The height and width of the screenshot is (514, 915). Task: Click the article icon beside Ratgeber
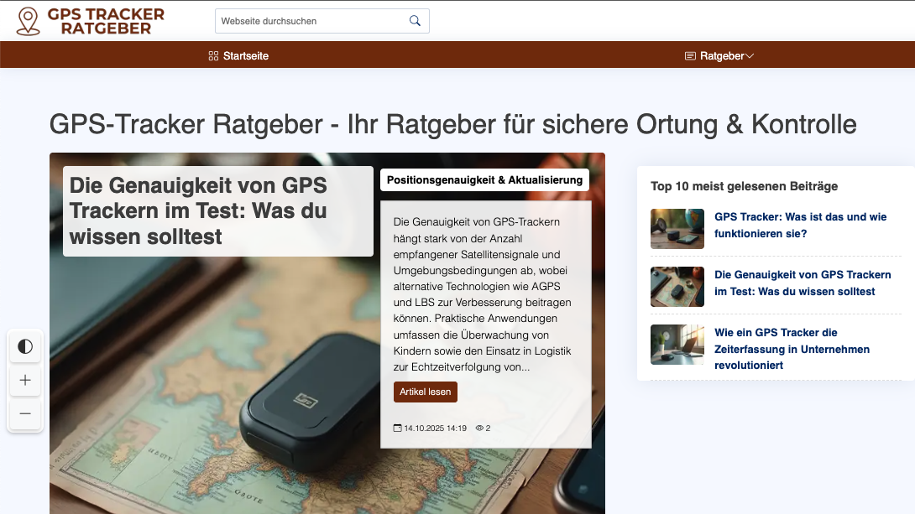click(x=688, y=55)
